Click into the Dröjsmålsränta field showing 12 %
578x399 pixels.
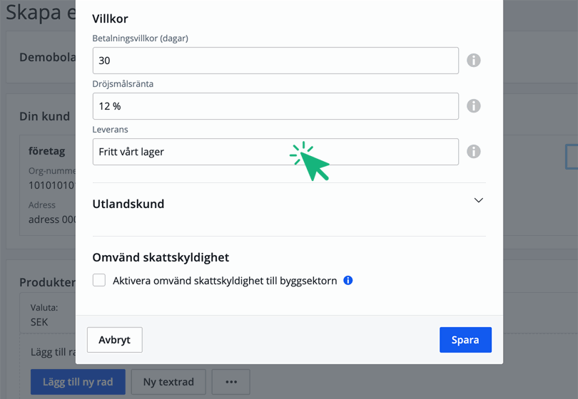[x=275, y=106]
